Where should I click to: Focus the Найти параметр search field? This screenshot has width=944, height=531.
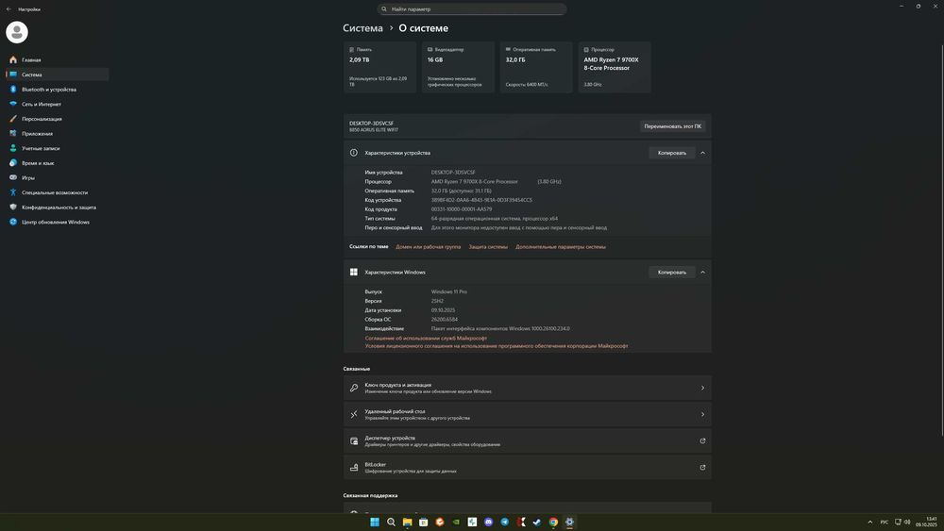(472, 9)
